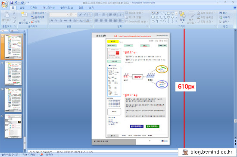The width and height of the screenshot is (237, 157).
Task: Expand the 도형 효과 shape effects menu
Action: point(205,22)
